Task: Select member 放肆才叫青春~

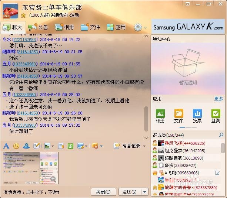Action: [186, 187]
